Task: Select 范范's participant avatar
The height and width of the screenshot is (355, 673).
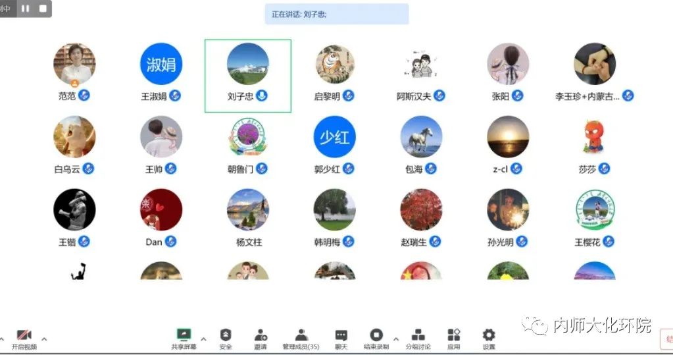Action: [x=74, y=65]
